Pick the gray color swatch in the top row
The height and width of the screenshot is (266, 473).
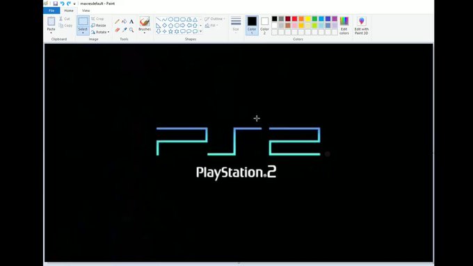pyautogui.click(x=281, y=19)
